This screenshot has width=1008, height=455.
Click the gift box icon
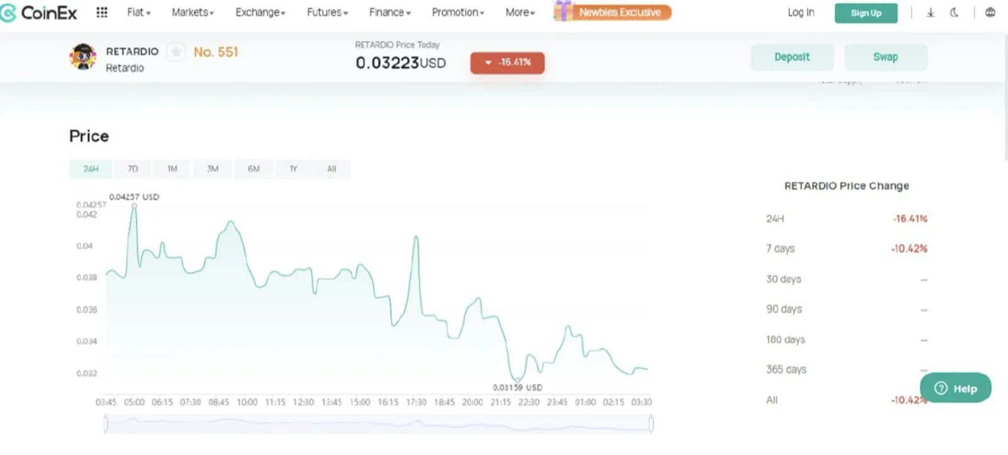point(563,11)
